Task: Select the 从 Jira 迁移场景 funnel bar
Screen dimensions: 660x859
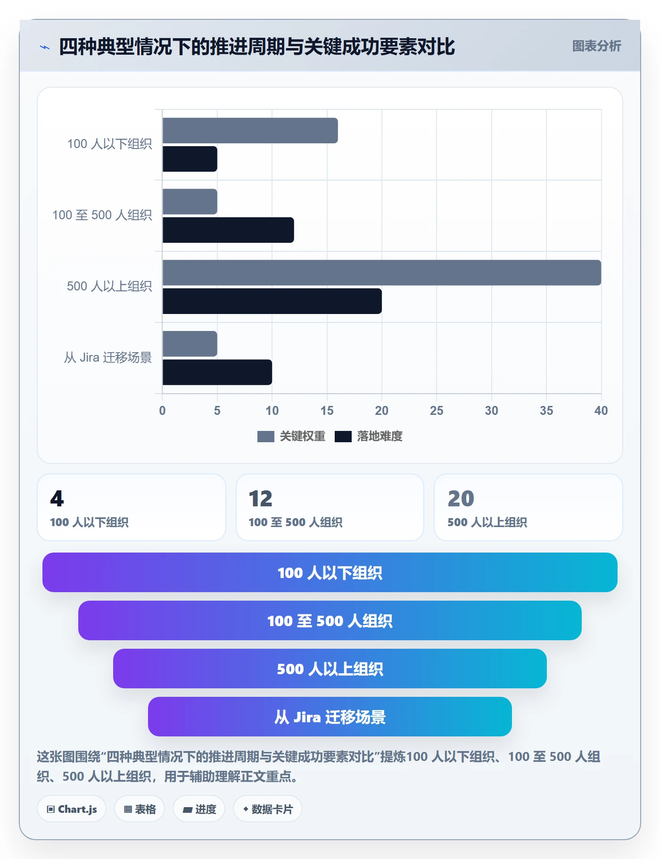Action: pos(330,717)
